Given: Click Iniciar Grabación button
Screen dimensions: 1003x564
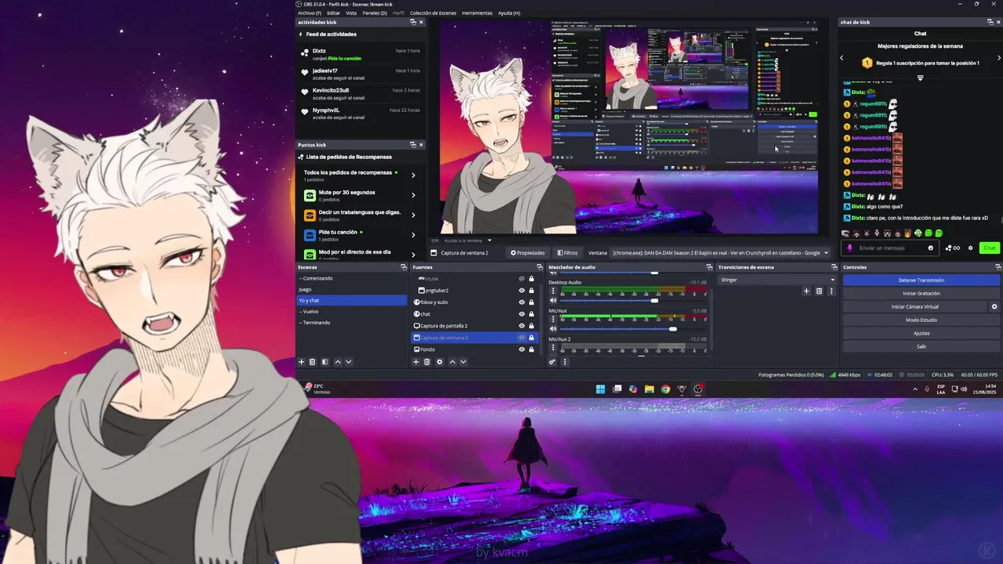Looking at the screenshot, I should 922,294.
